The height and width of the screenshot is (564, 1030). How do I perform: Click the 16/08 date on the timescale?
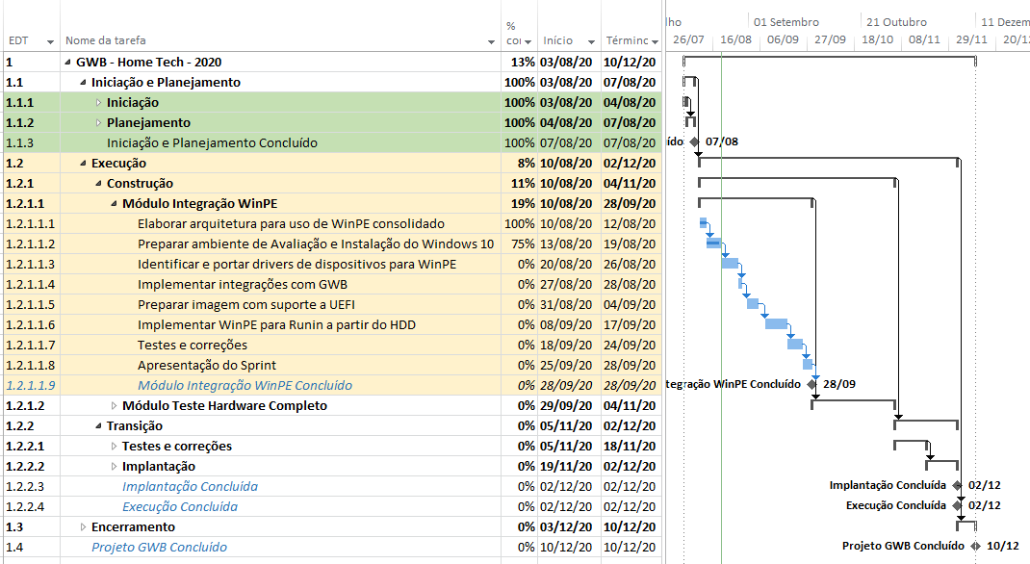(x=735, y=39)
